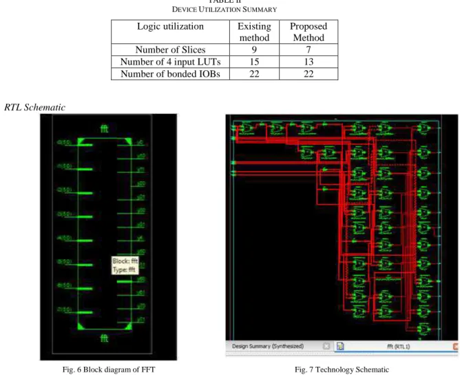Select the fft block title above the symbol

coord(105,128)
